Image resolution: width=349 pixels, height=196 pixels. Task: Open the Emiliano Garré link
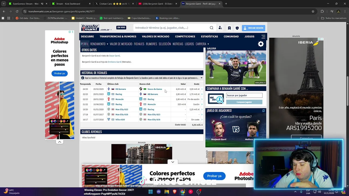coord(115,62)
